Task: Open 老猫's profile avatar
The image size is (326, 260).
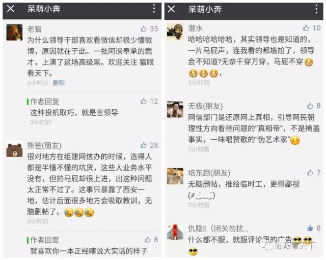Action: click(14, 32)
